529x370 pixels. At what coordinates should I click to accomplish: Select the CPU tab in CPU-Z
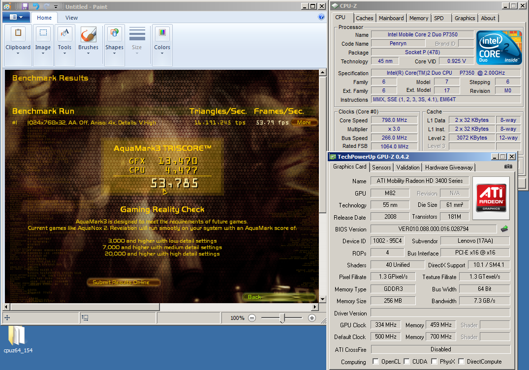pyautogui.click(x=341, y=18)
